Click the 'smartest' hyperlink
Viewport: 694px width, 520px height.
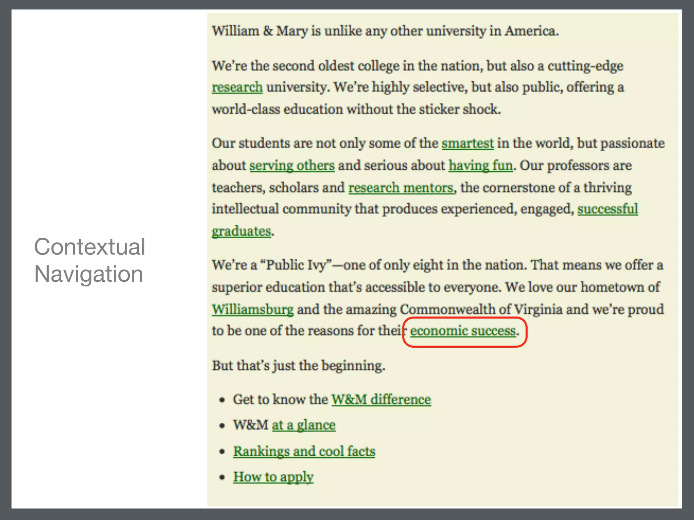point(468,143)
